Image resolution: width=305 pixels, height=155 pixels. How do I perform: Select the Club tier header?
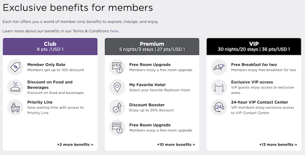coord(50,47)
